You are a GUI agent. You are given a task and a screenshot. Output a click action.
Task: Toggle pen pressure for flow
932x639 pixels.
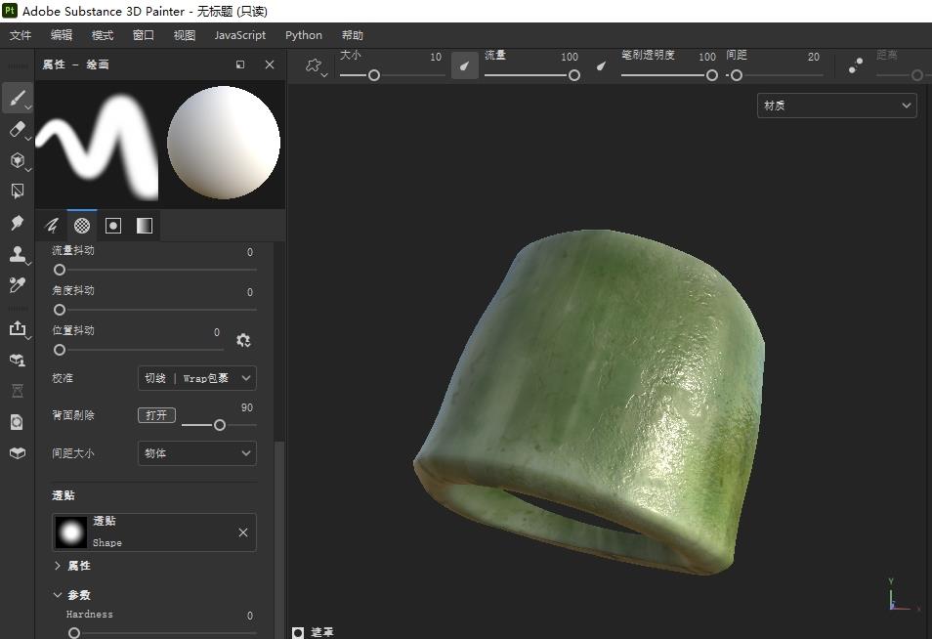click(x=601, y=65)
